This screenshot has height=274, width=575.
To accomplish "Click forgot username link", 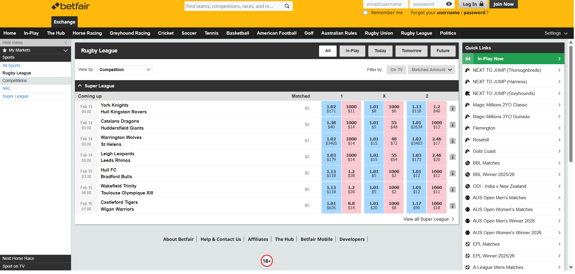I will point(448,13).
